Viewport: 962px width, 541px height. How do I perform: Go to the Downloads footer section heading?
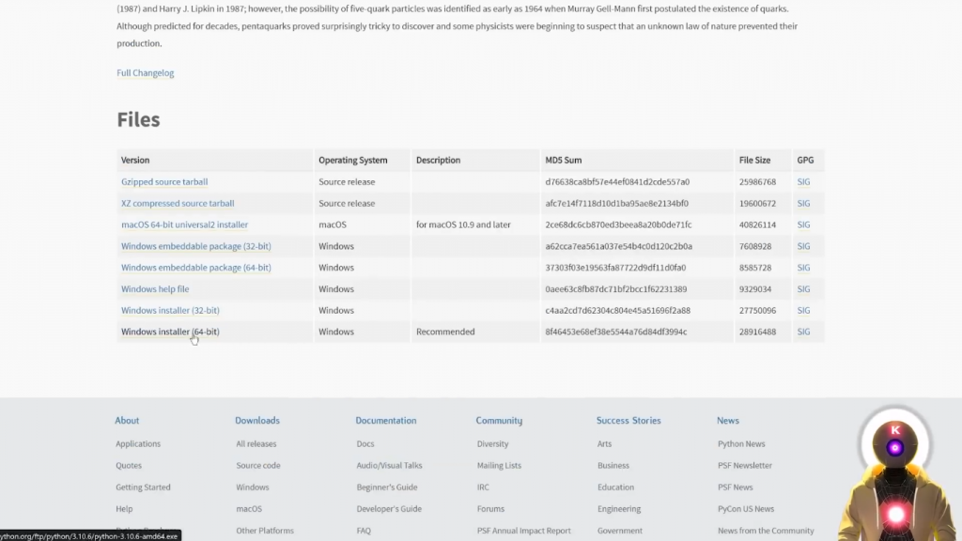257,421
